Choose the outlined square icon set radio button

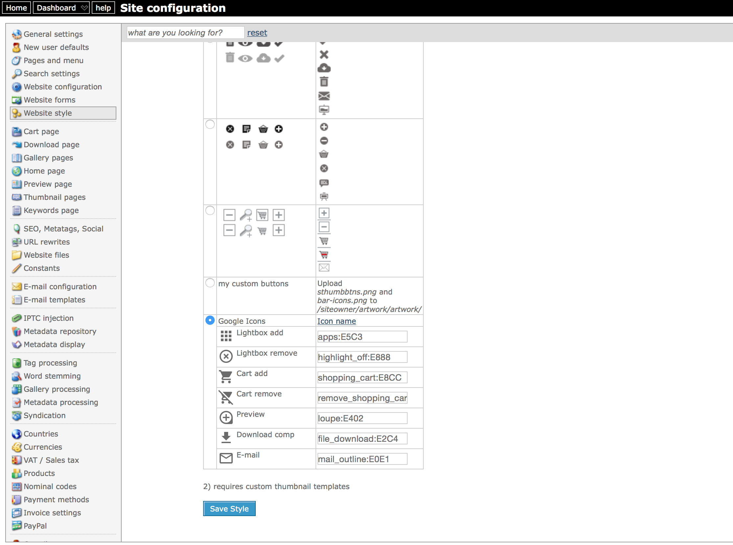point(210,210)
